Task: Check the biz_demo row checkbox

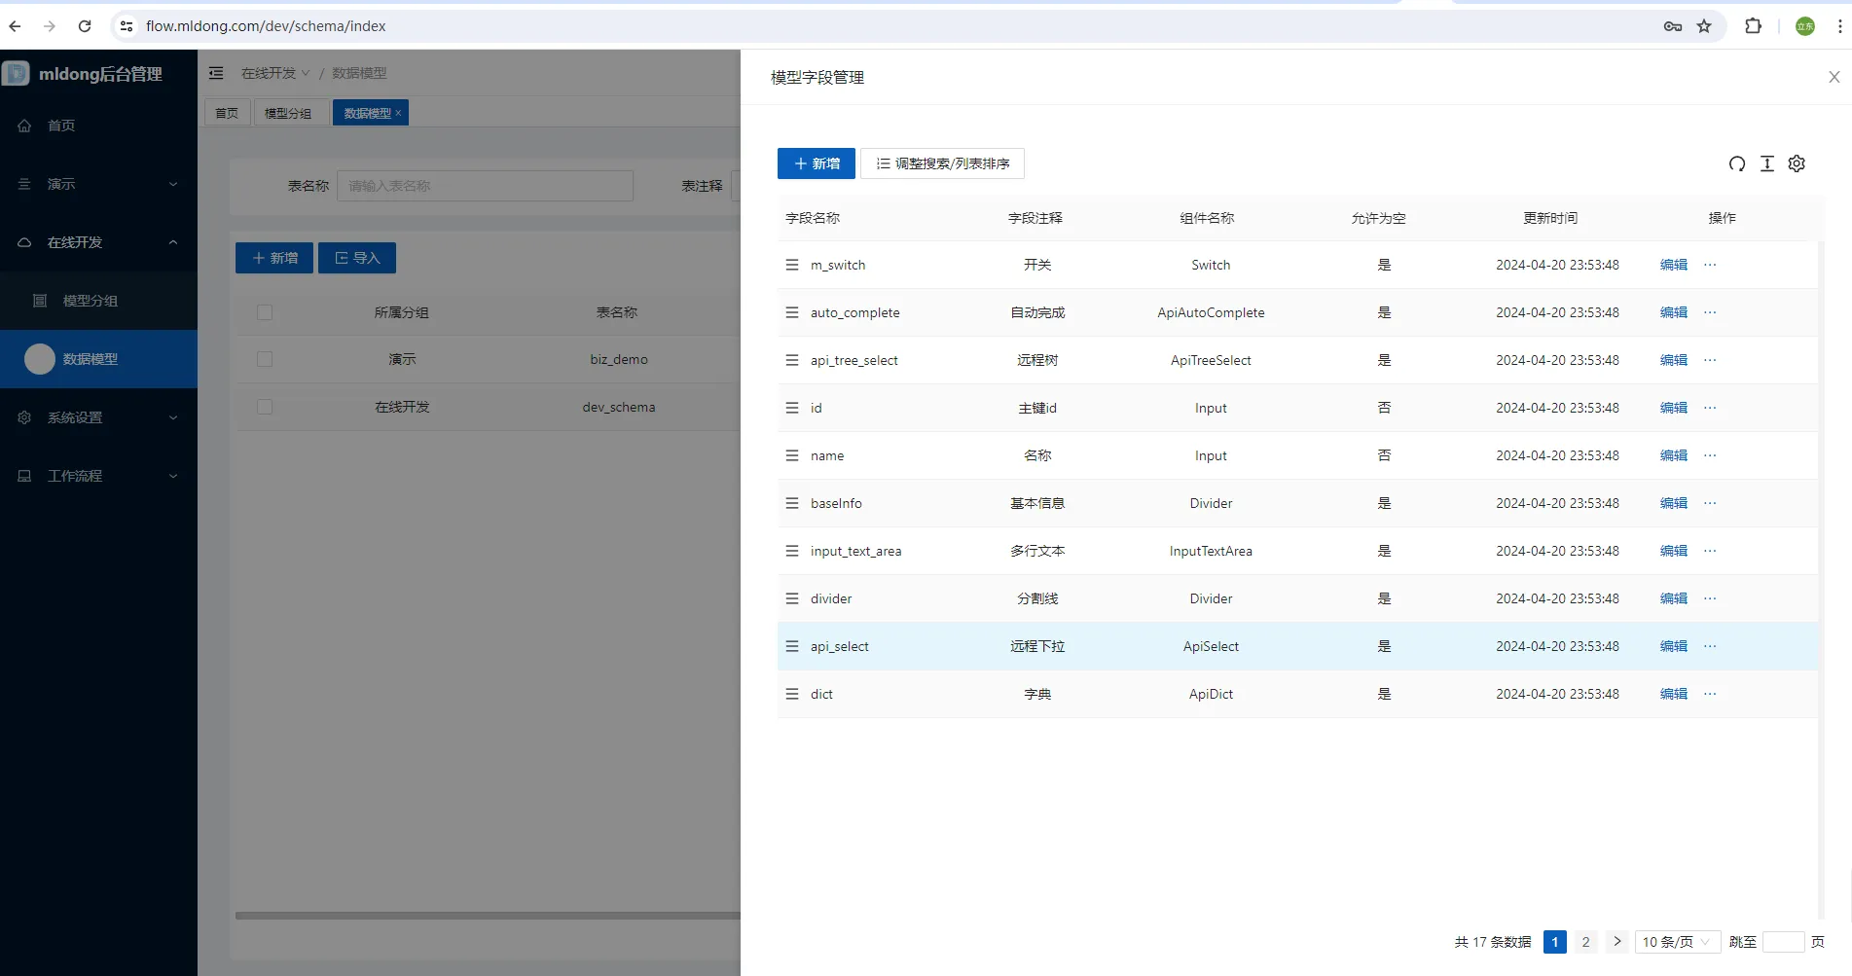Action: pyautogui.click(x=265, y=359)
